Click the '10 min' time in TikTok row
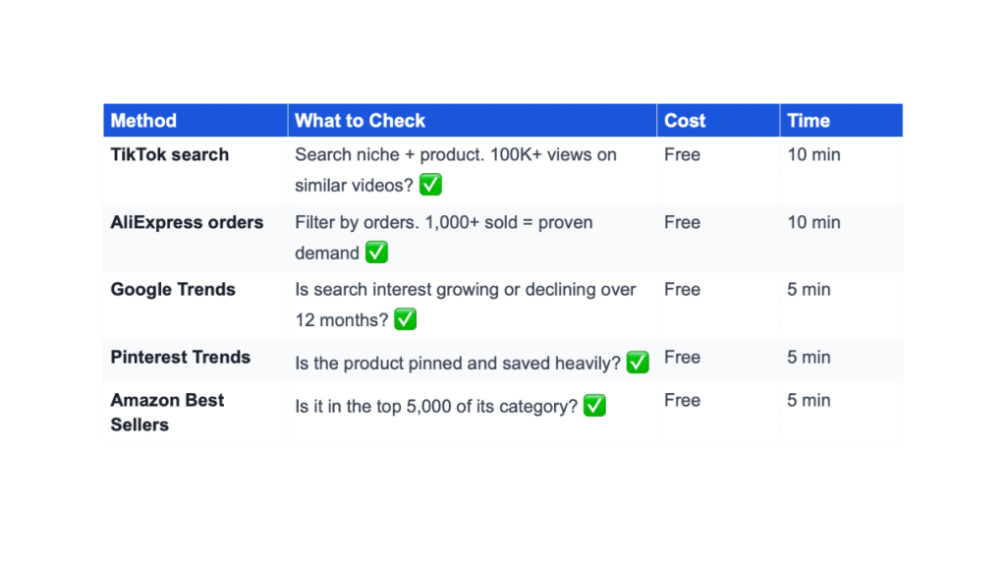 click(x=813, y=154)
